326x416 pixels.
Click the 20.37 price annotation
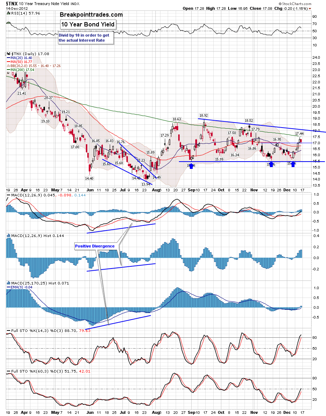point(48,97)
